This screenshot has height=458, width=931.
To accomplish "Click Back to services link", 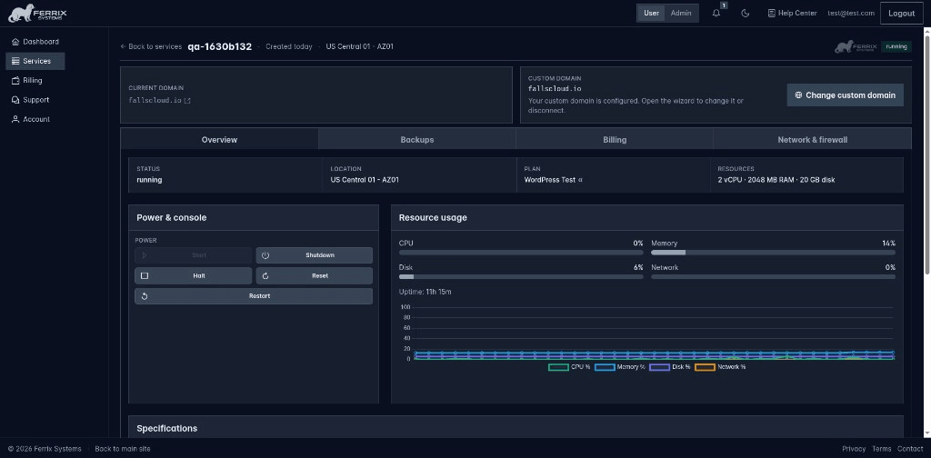I will tap(151, 46).
